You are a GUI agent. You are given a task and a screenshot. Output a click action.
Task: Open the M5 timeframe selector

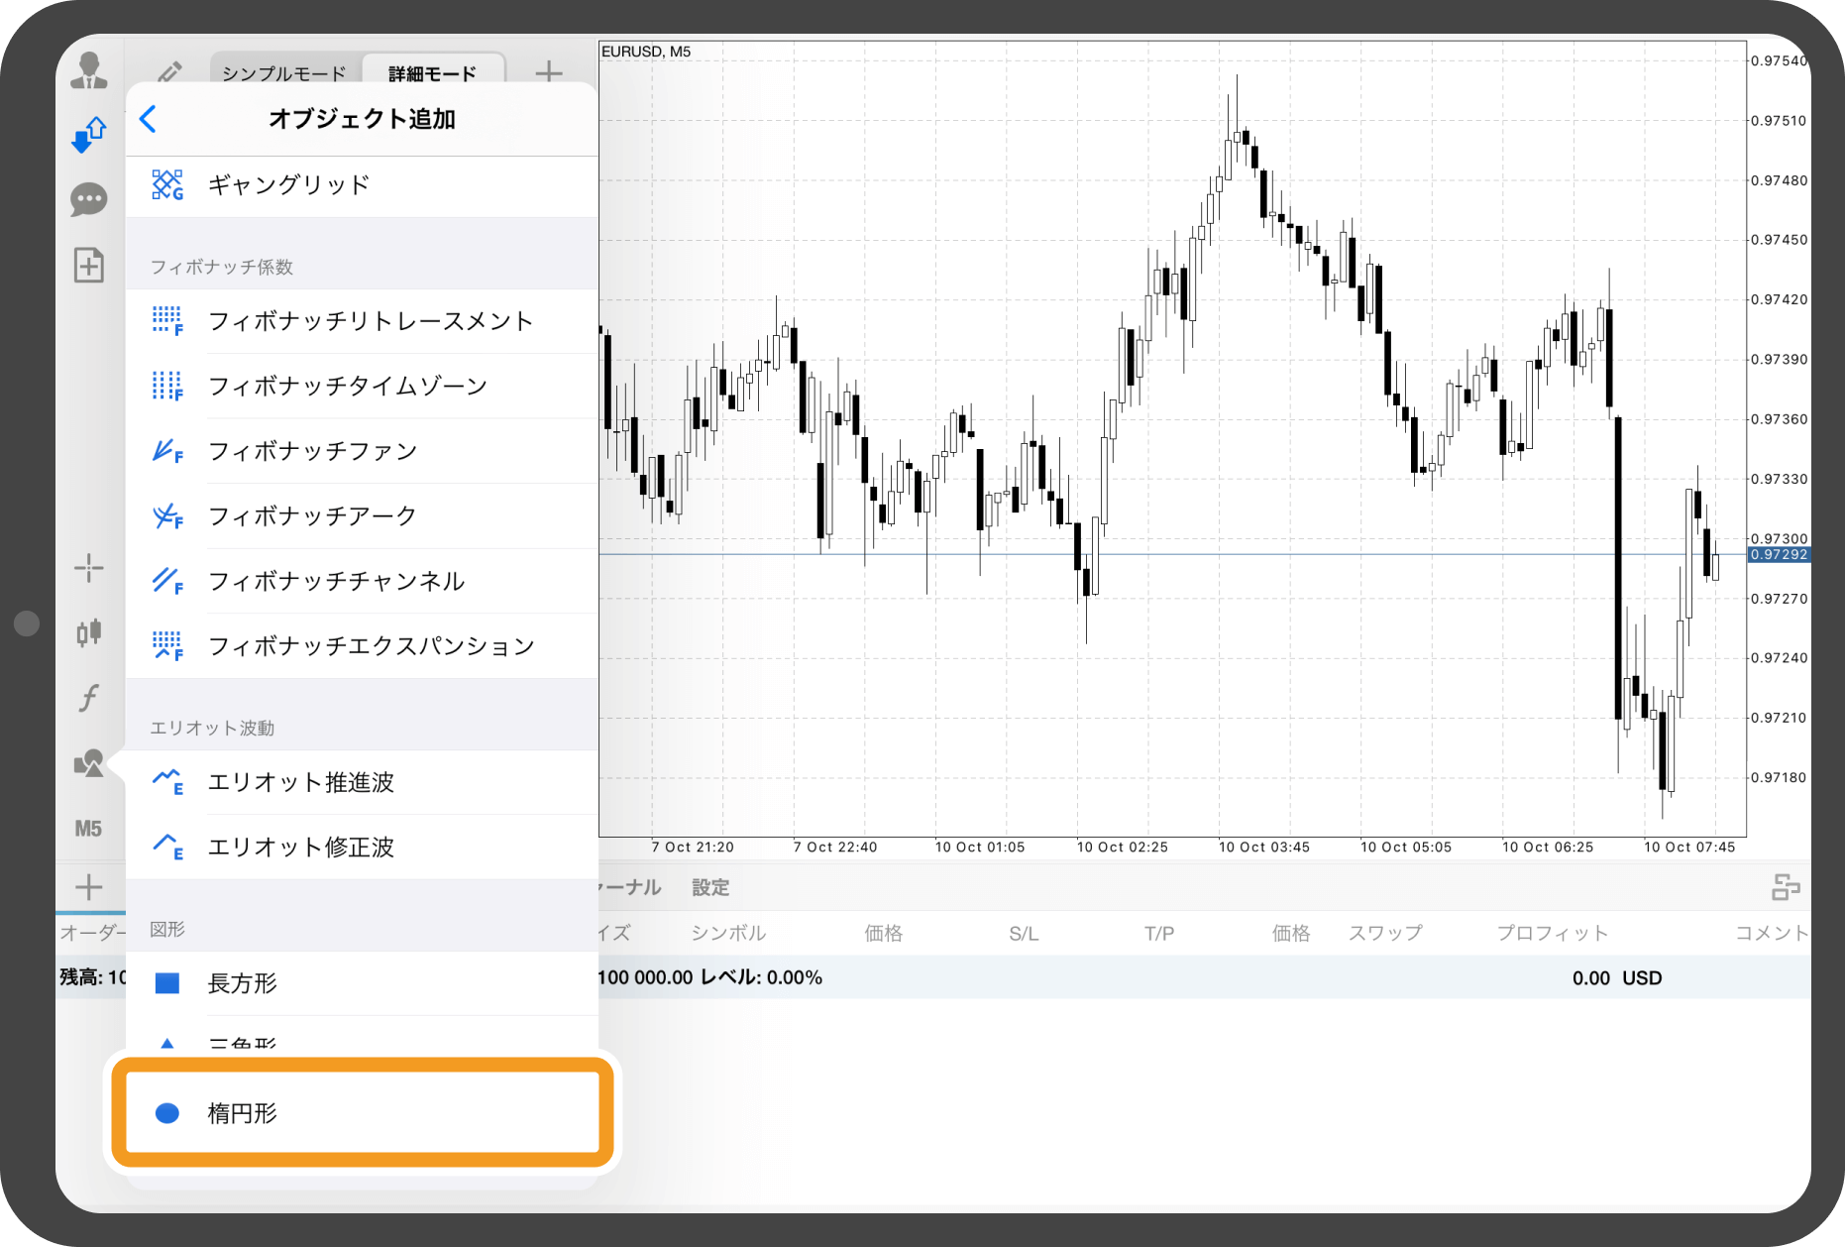(89, 829)
